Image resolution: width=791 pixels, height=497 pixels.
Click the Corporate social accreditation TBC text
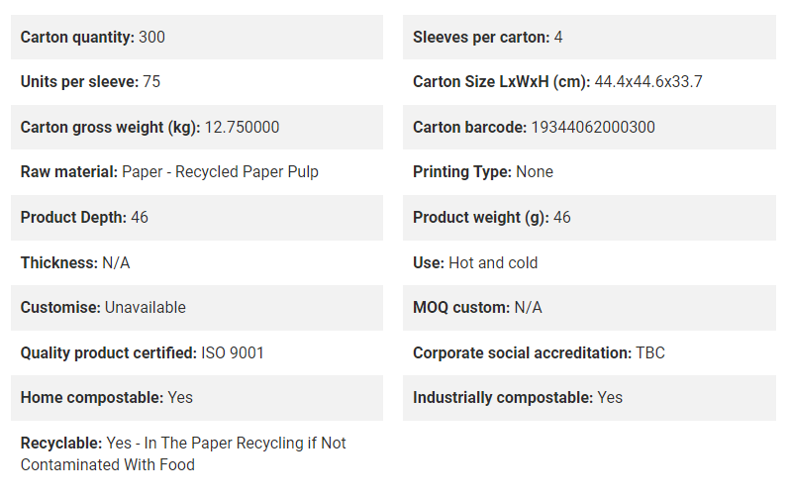point(539,352)
